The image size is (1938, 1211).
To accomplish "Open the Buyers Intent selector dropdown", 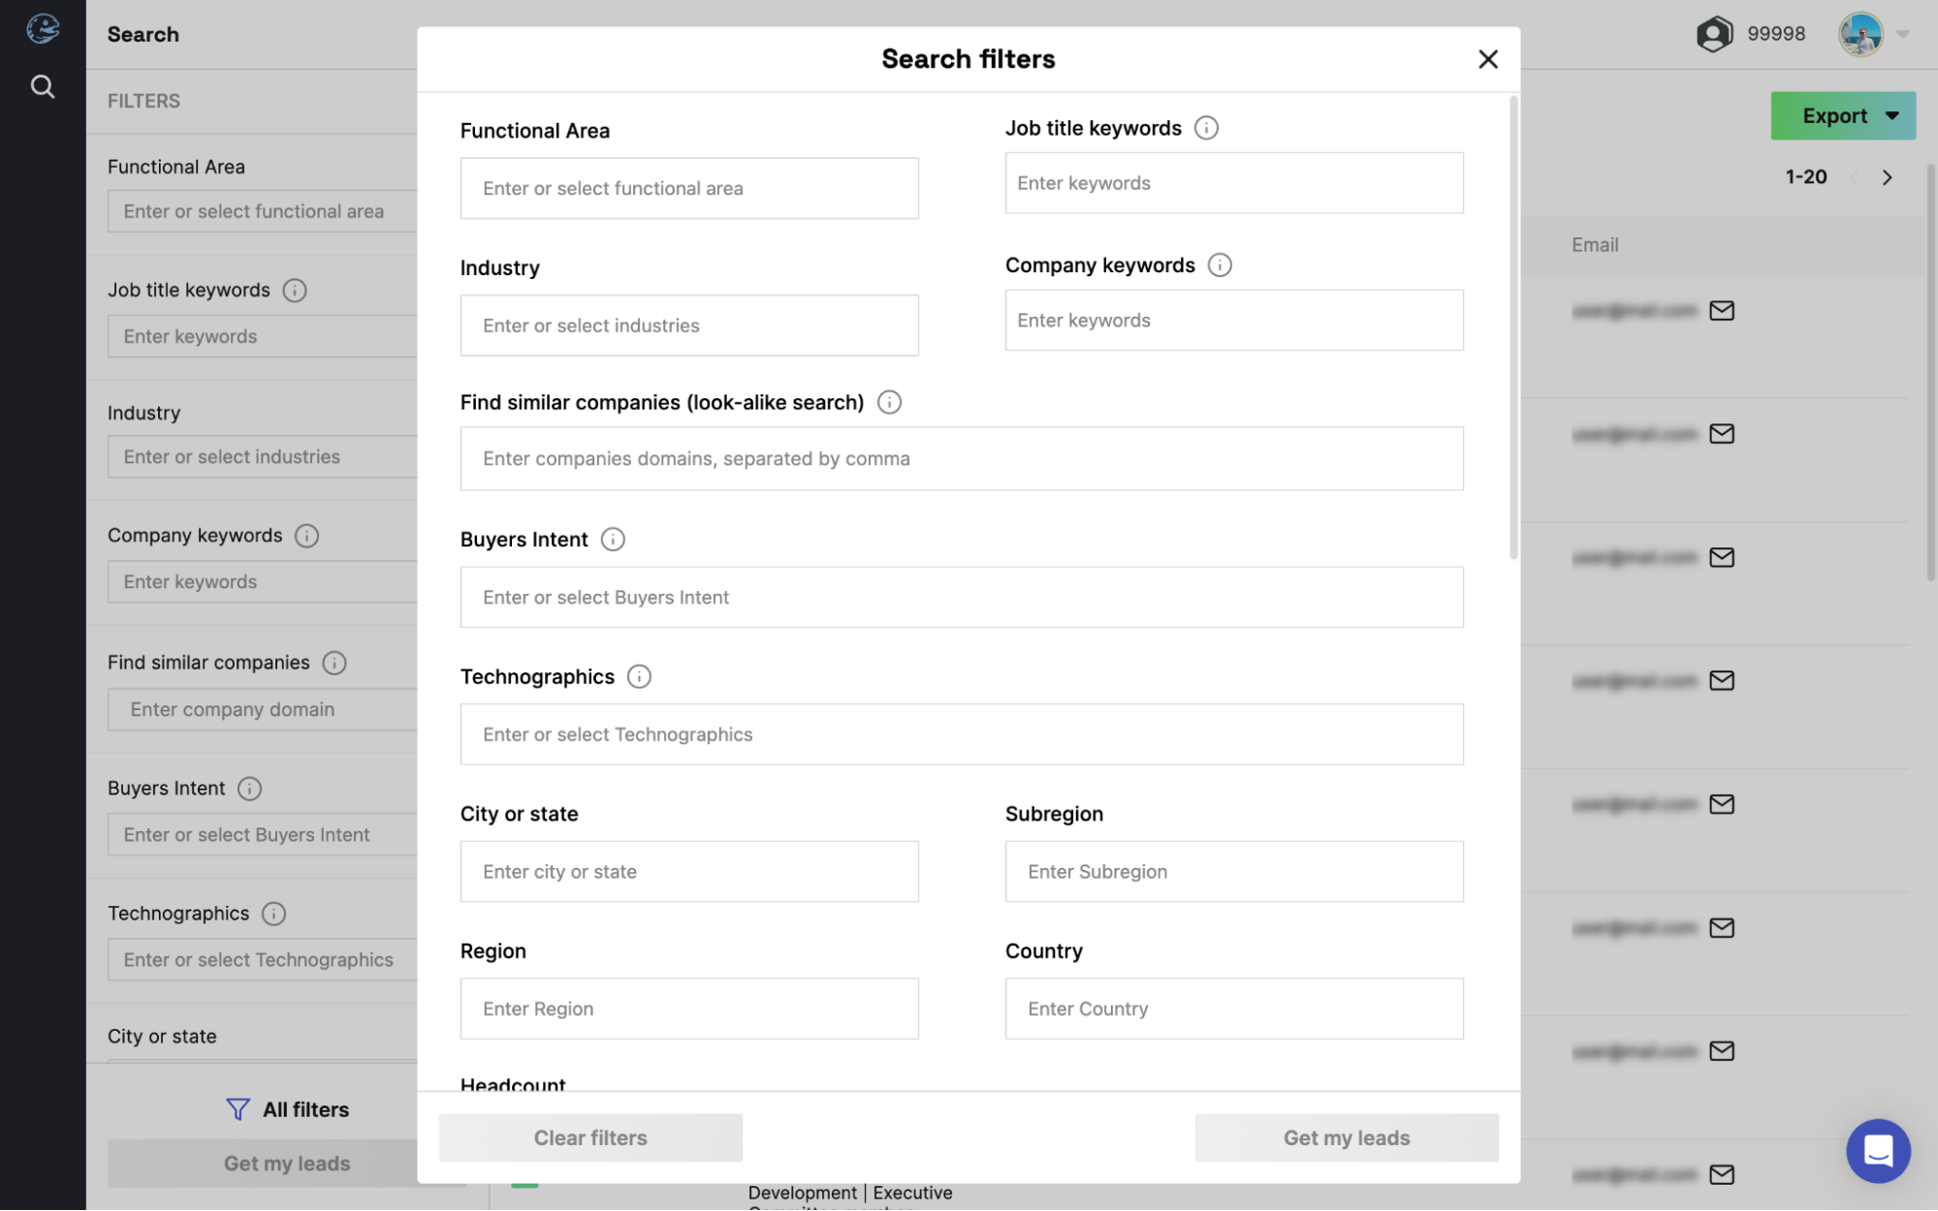I will click(961, 596).
